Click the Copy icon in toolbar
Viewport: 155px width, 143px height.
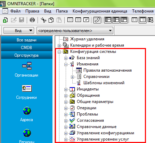[51, 20]
